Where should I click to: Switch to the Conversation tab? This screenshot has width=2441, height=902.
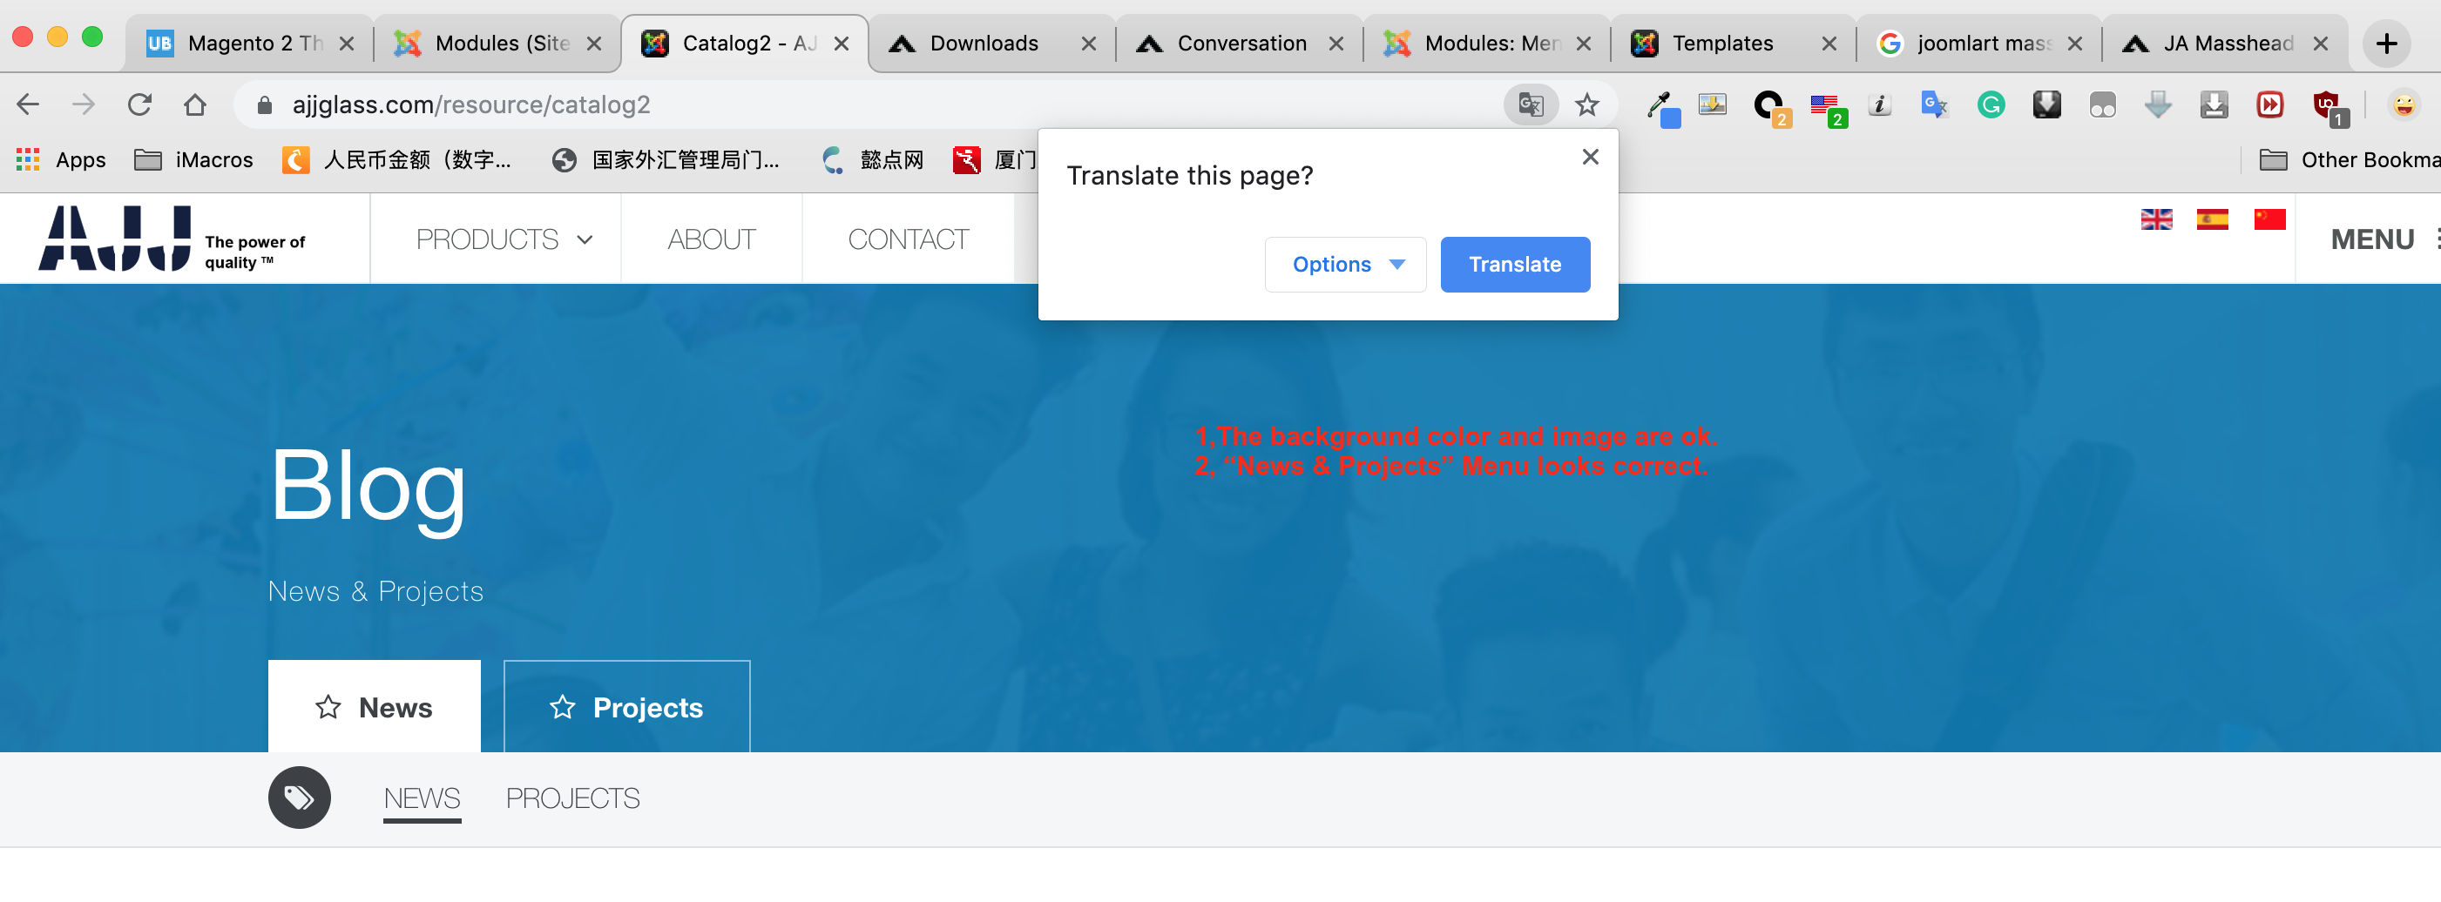[1240, 44]
